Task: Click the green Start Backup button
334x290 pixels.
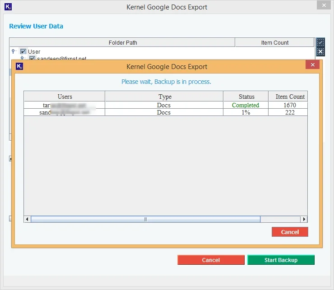Action: [281, 260]
